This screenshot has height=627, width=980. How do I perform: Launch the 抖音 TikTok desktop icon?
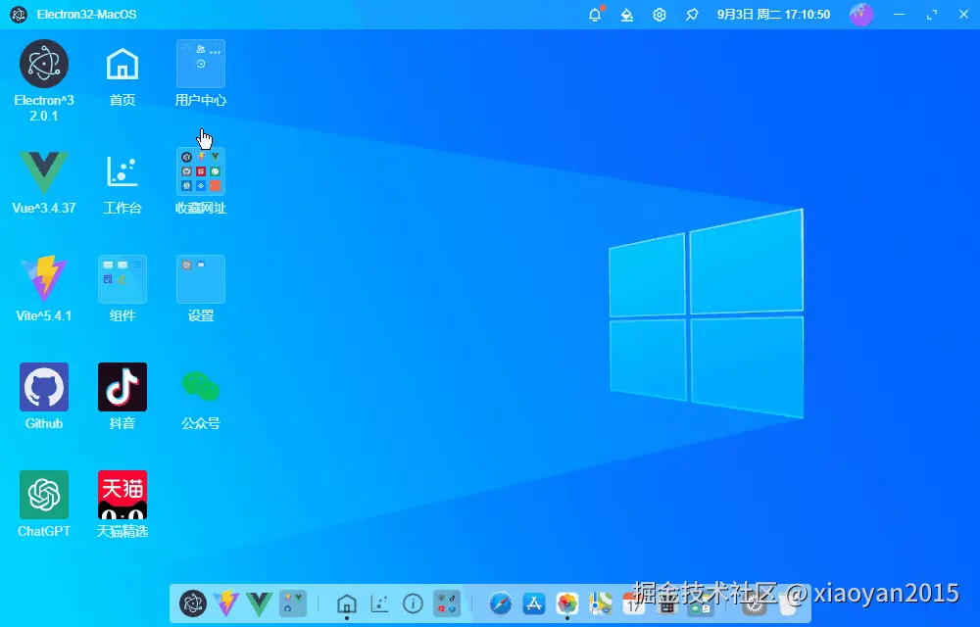click(x=122, y=387)
